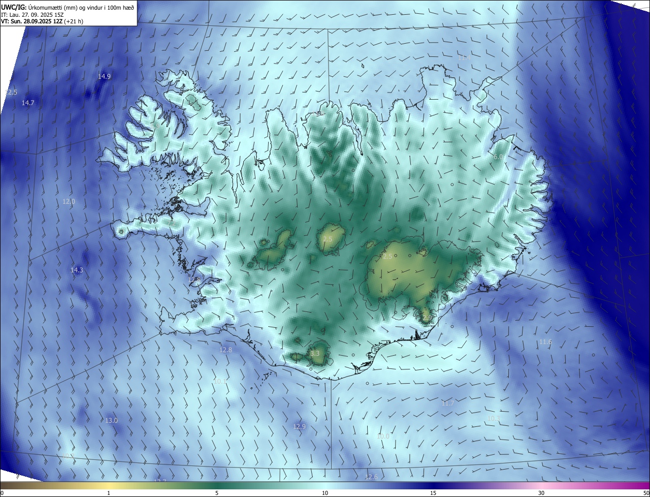Click the 14.7 value label
The image size is (650, 497).
click(28, 103)
